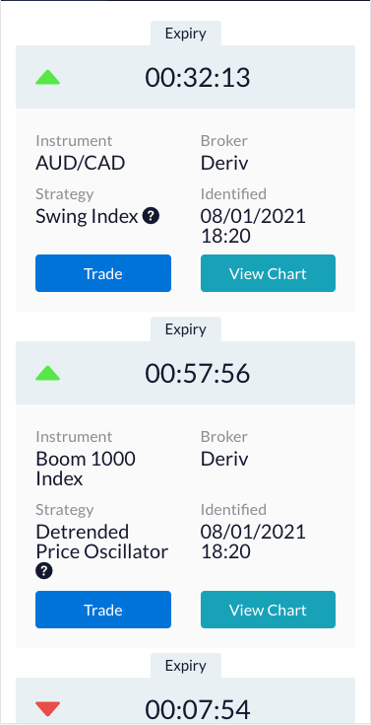This screenshot has height=725, width=371.
Task: Click the Boom 1000 Index instrument name
Action: point(86,469)
